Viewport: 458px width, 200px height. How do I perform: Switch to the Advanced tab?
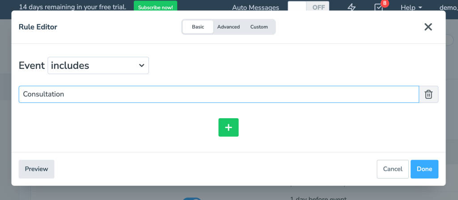point(229,27)
